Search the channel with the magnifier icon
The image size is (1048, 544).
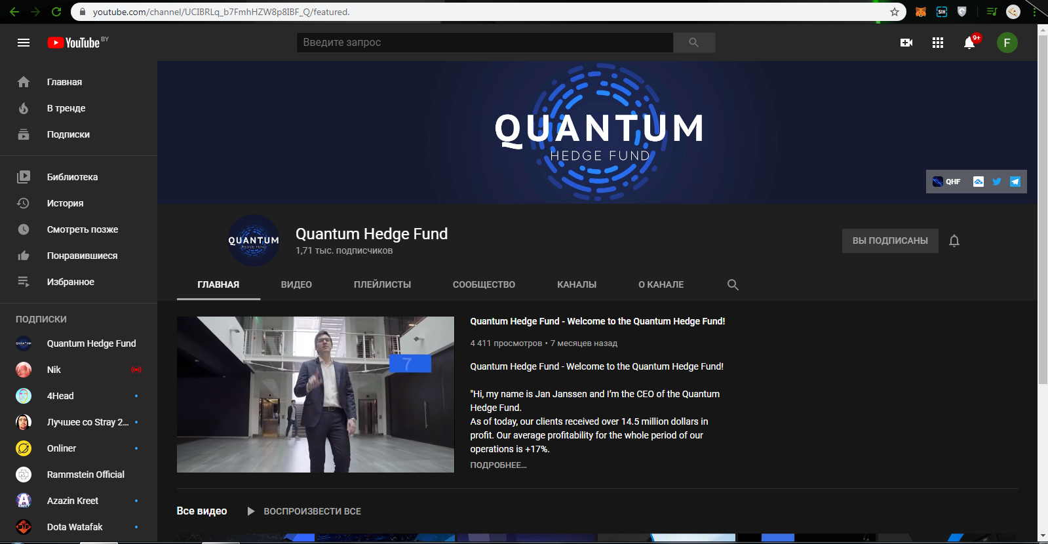pos(733,284)
